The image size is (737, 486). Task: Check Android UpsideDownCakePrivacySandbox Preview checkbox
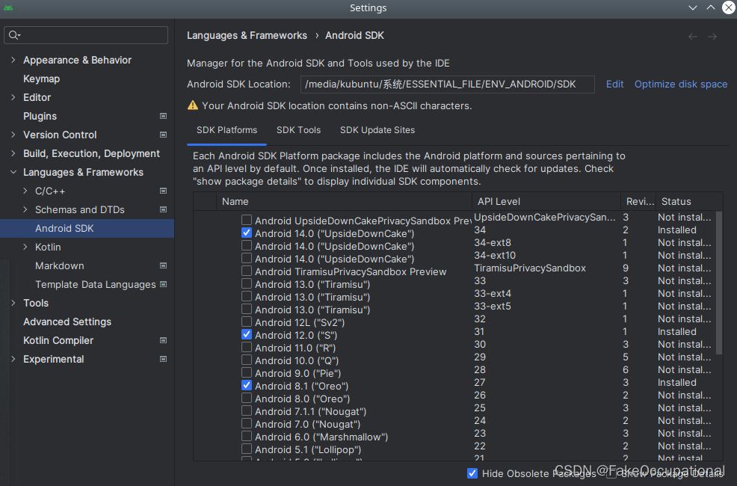pos(247,220)
